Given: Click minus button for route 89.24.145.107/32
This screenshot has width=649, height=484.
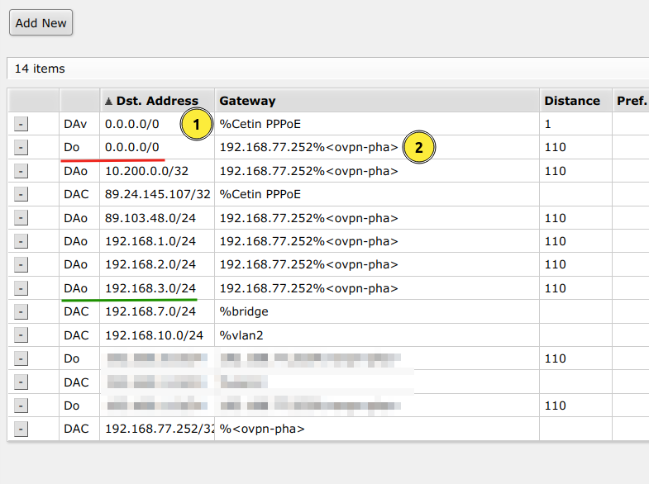Looking at the screenshot, I should (x=21, y=194).
